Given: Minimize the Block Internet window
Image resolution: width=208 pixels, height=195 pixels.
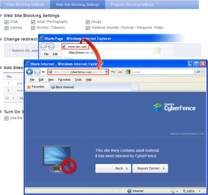Looking at the screenshot, I should pos(191,64).
